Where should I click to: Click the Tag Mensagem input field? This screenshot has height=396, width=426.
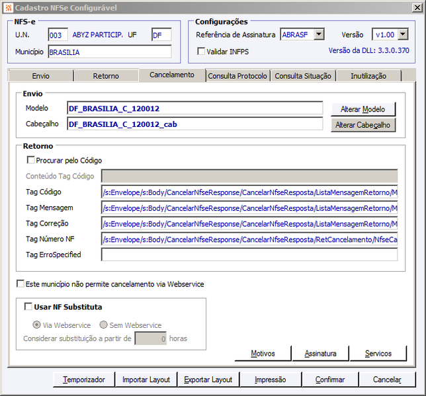[249, 208]
